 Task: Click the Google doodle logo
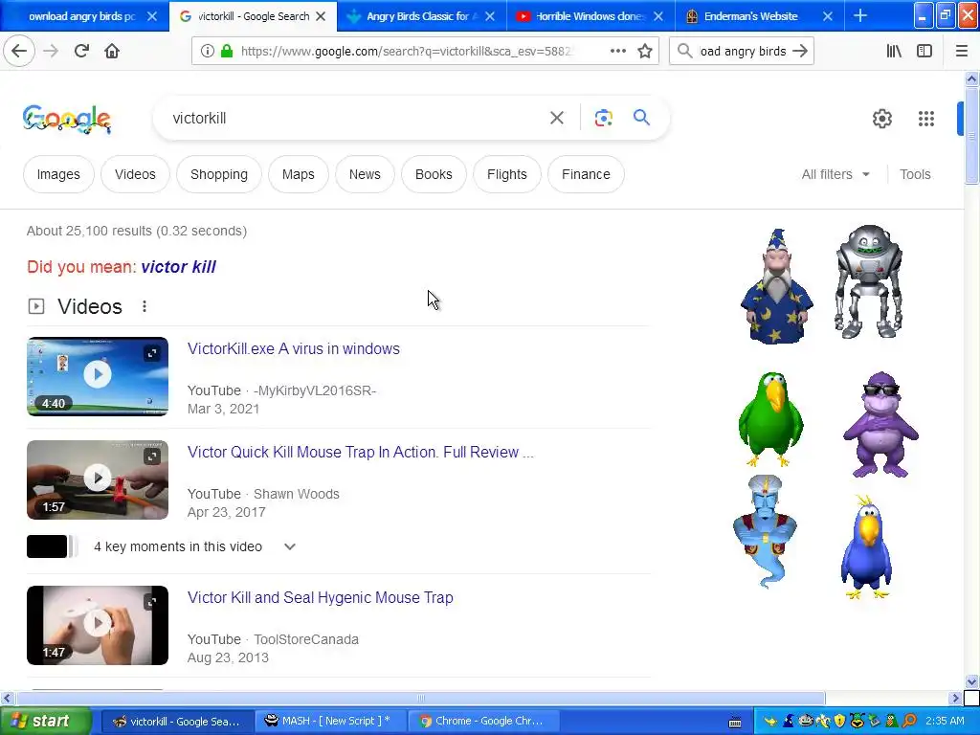[x=67, y=118]
